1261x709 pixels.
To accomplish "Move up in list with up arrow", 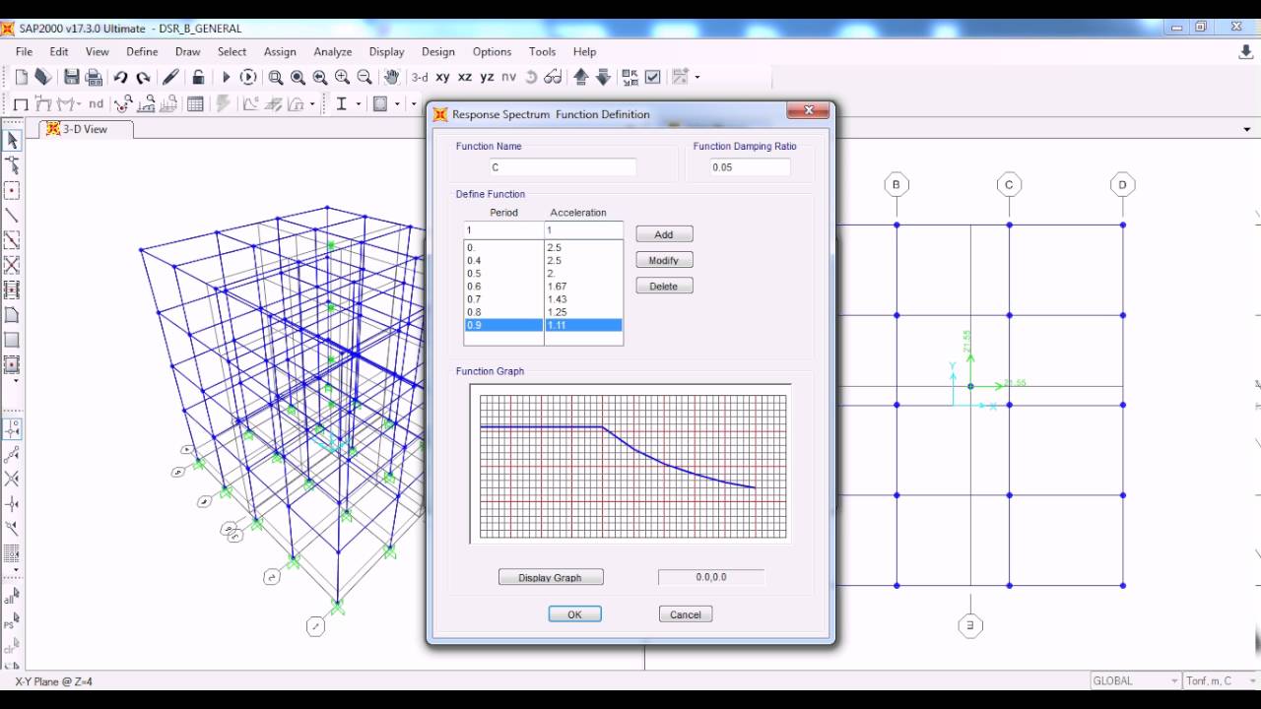I will coord(581,77).
